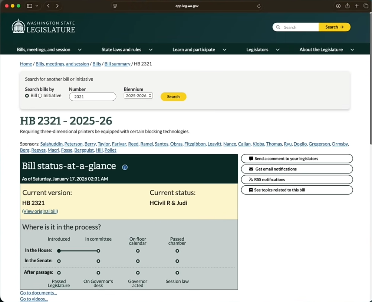Click the Senate Introduced progress marker
Screen dimensions: 372x302
[59, 261]
